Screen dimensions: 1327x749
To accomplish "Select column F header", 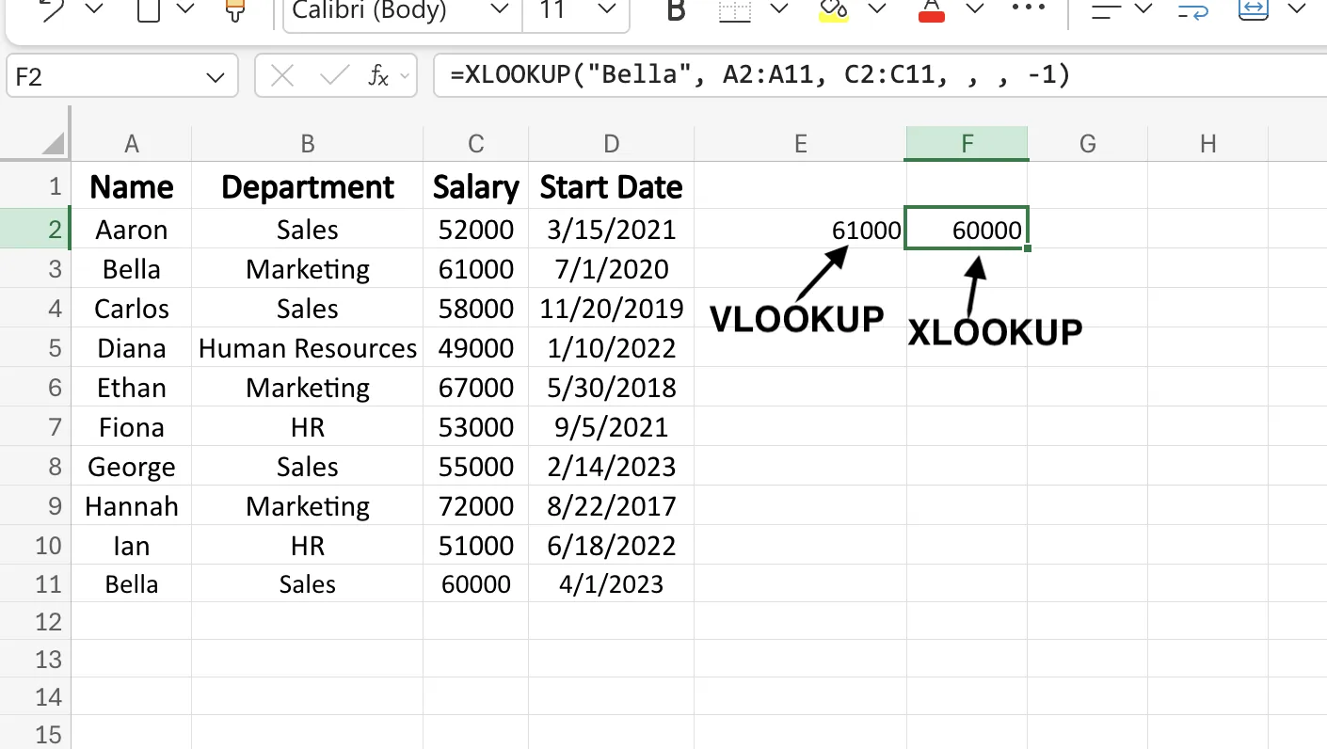I will 967,144.
